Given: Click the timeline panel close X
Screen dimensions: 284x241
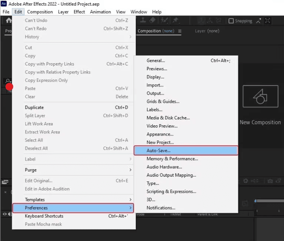Looking at the screenshot, I should (6, 192).
